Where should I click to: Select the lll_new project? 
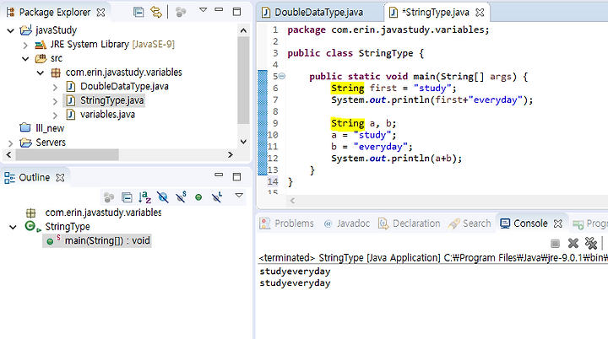tap(50, 128)
